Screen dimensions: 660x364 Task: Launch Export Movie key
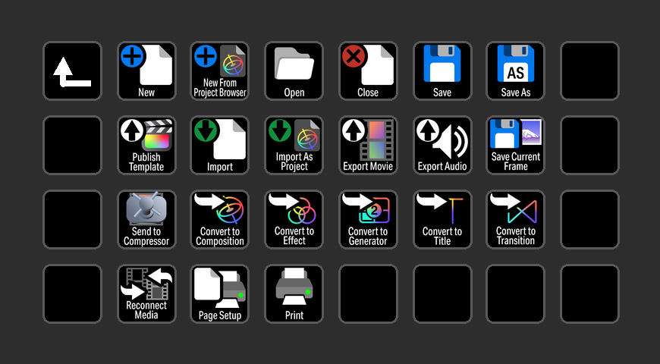click(368, 145)
